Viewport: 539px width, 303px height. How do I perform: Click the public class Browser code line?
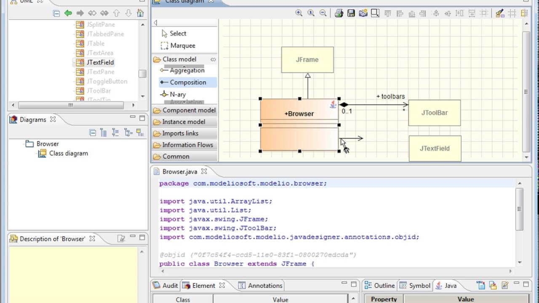pyautogui.click(x=237, y=264)
